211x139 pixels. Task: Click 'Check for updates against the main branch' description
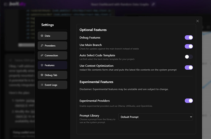tap(109, 49)
